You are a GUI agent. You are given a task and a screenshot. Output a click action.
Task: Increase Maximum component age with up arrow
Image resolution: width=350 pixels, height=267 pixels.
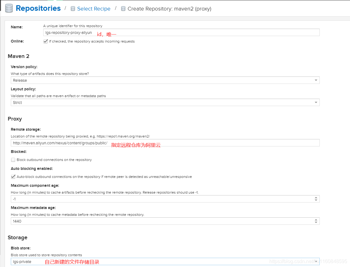pos(316,198)
